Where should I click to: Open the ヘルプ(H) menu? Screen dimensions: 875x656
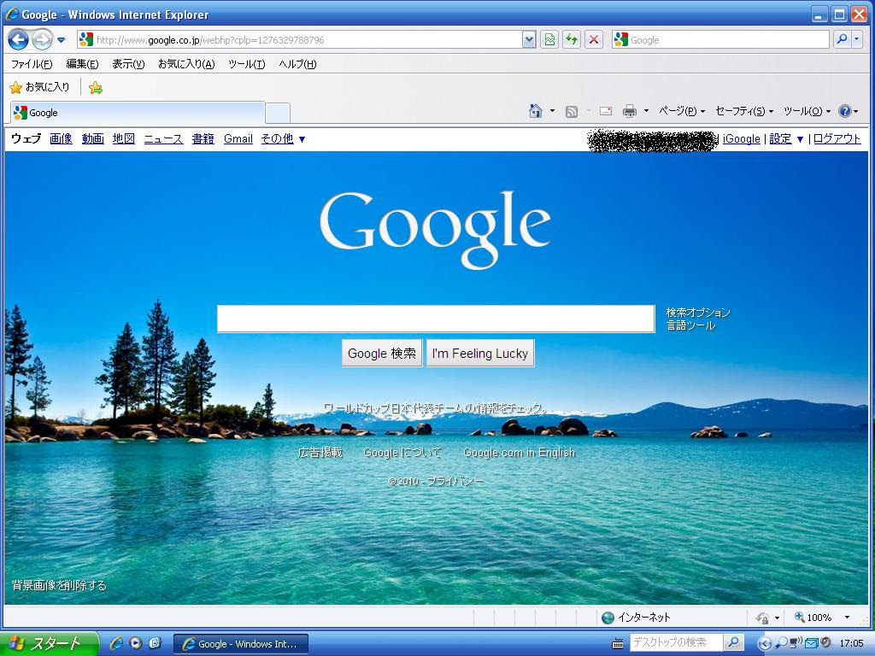pyautogui.click(x=297, y=64)
